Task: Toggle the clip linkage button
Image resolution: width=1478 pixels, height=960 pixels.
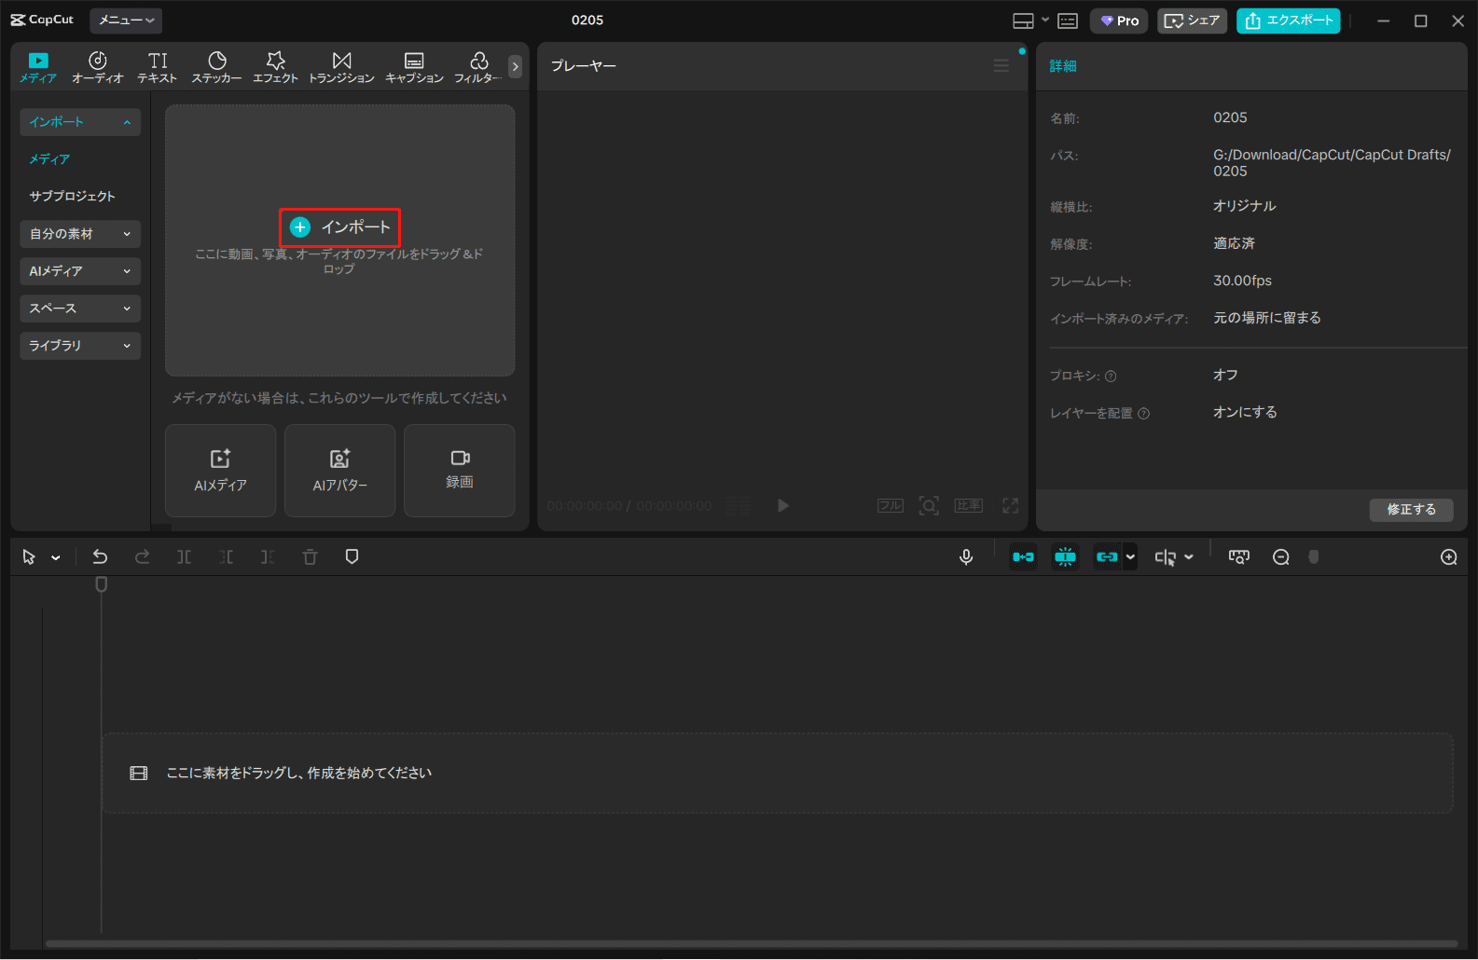Action: coord(1107,557)
